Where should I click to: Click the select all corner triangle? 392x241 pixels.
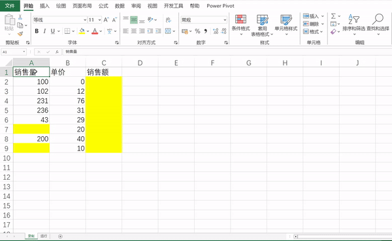(8, 63)
